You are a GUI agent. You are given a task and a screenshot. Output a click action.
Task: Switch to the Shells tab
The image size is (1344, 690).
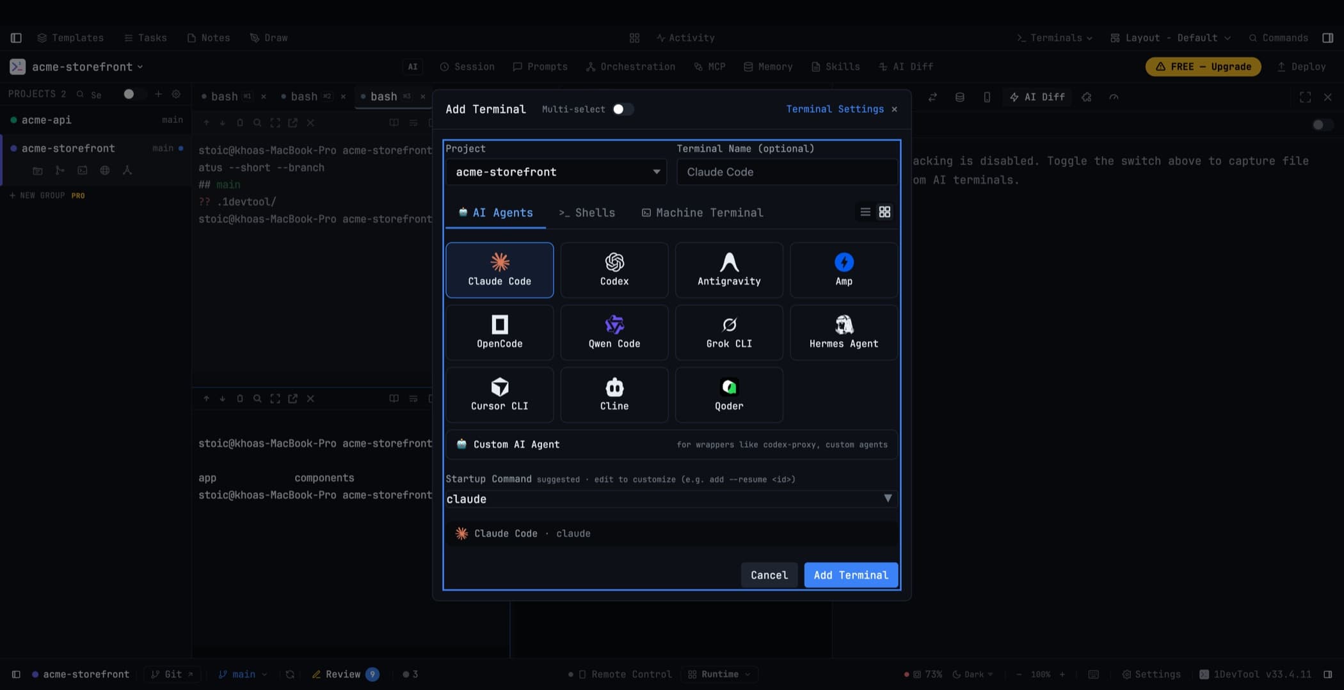coord(587,213)
